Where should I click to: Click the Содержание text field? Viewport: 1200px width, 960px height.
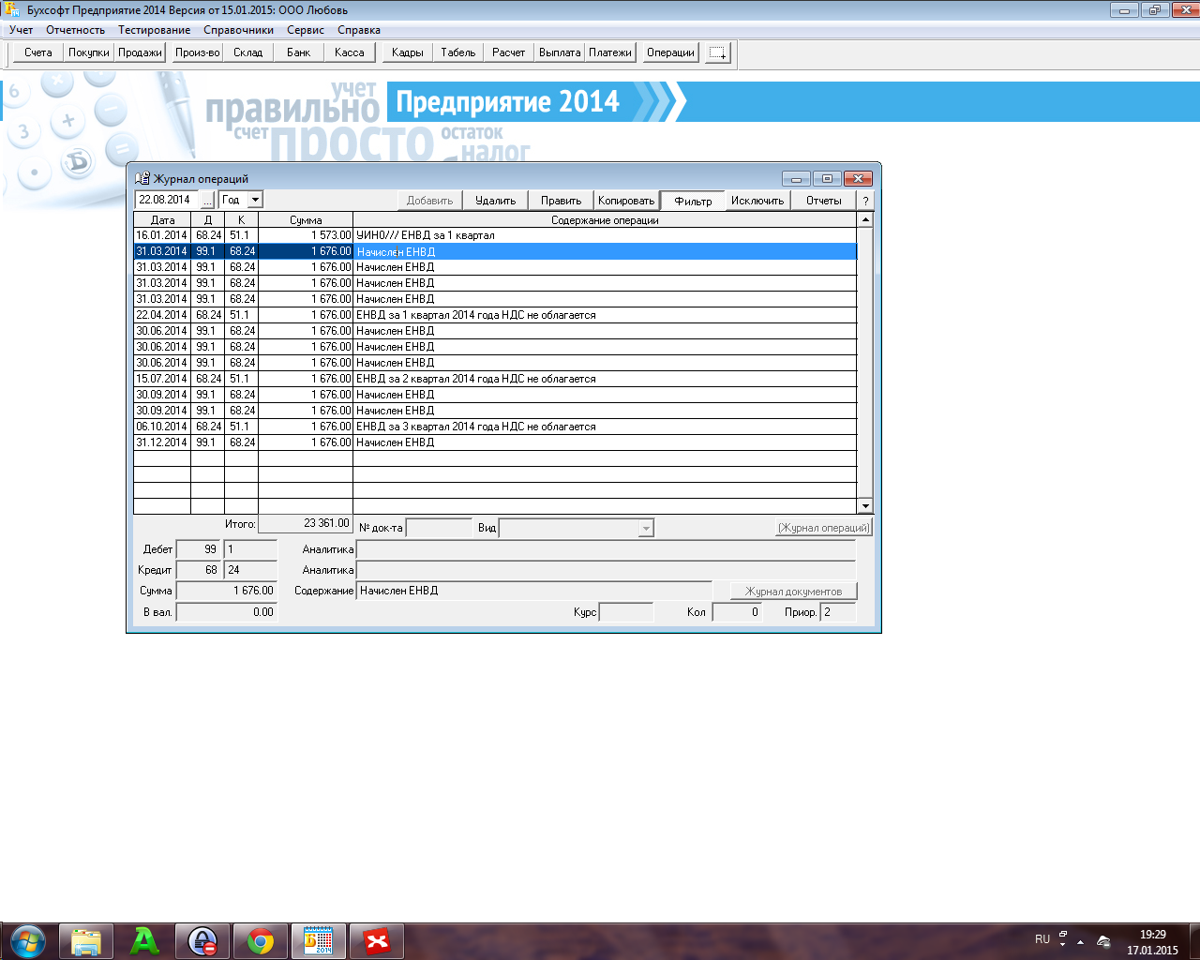[534, 591]
